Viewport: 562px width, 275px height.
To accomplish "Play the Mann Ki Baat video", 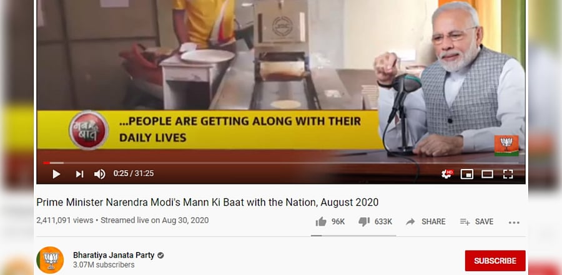I will tap(56, 174).
